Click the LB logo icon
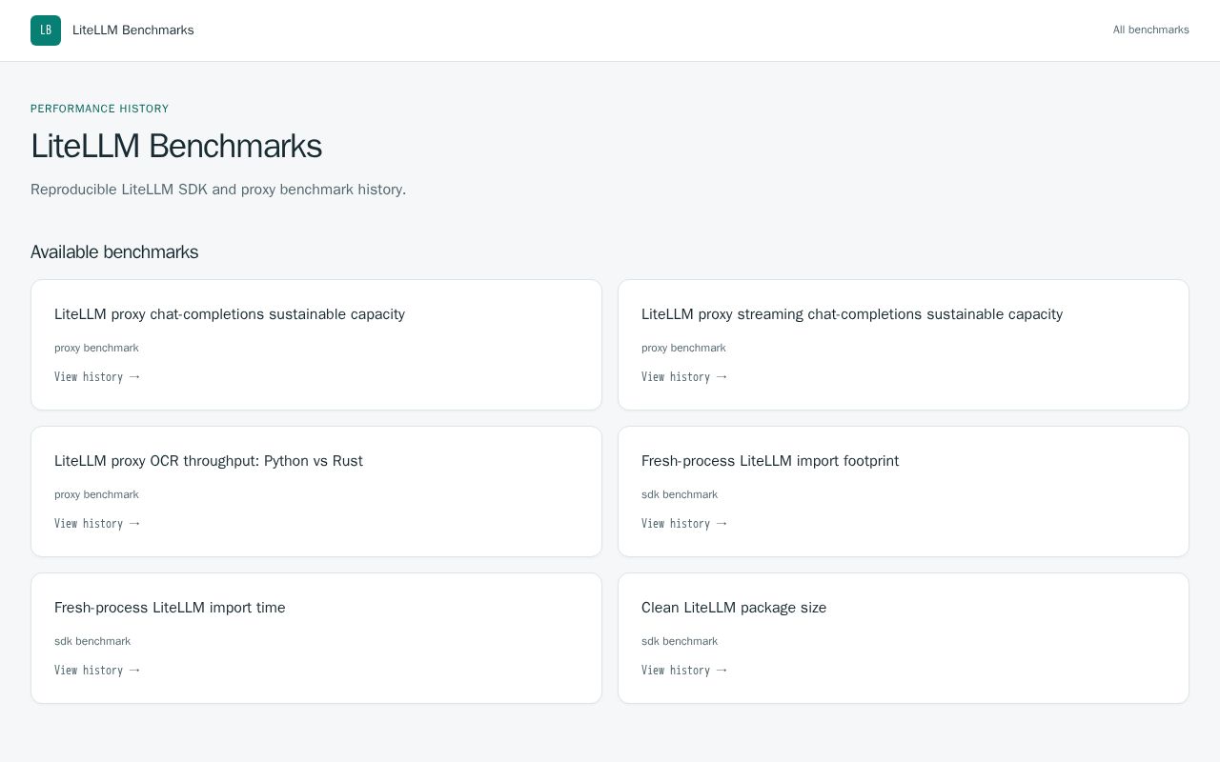The image size is (1220, 762). (x=46, y=30)
